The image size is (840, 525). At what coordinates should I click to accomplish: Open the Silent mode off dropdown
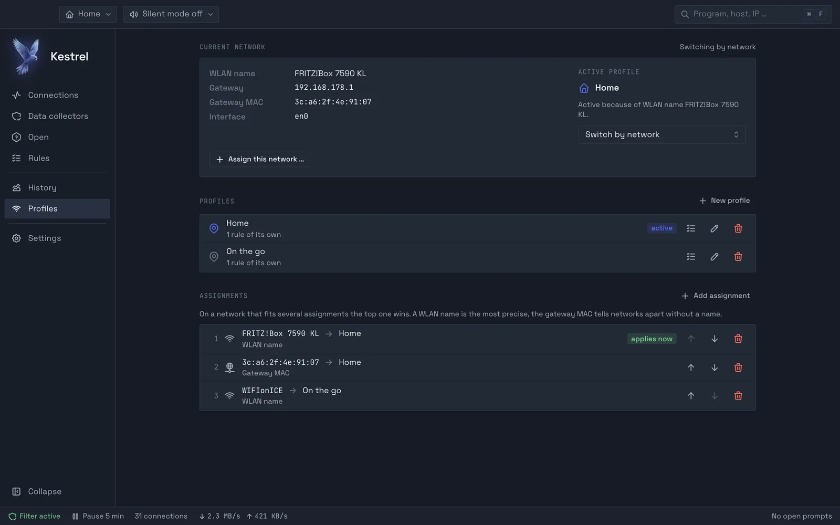point(171,14)
